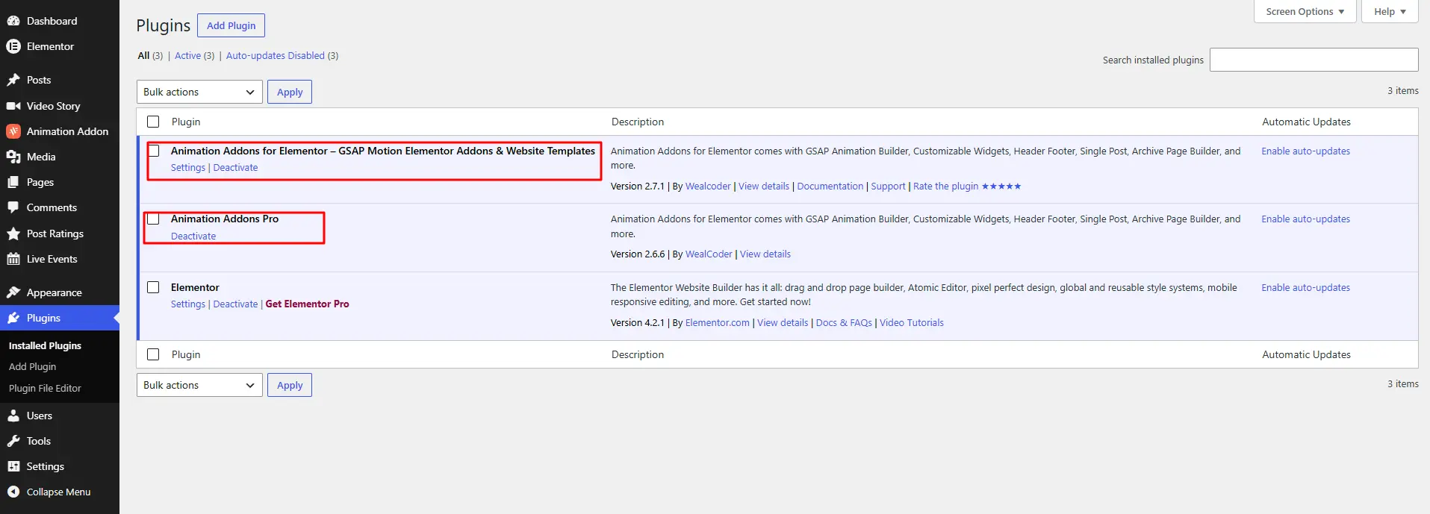Viewport: 1430px width, 514px height.
Task: Click the Add Plugin button beside Plugins title
Action: (x=231, y=25)
